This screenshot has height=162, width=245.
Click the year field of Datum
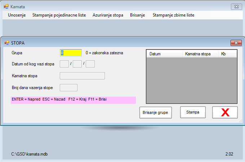[90, 64]
